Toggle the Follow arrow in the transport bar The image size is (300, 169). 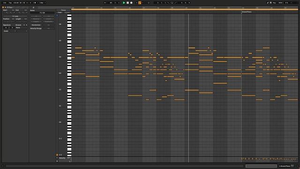pos(105,3)
